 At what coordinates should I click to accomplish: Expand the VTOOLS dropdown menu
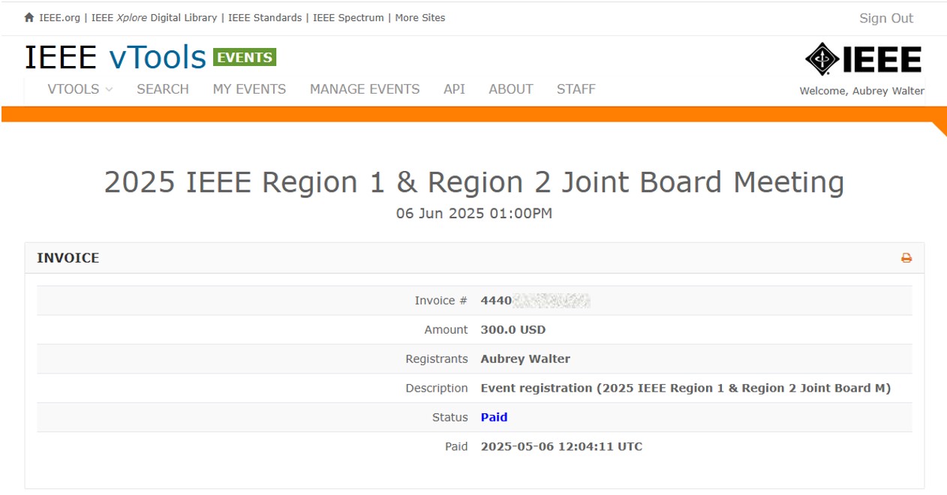coord(80,89)
